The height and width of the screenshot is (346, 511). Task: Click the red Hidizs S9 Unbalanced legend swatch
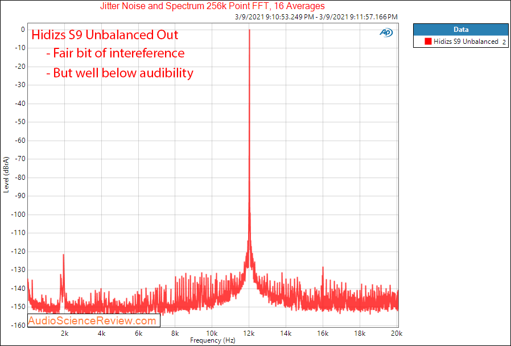click(x=428, y=42)
